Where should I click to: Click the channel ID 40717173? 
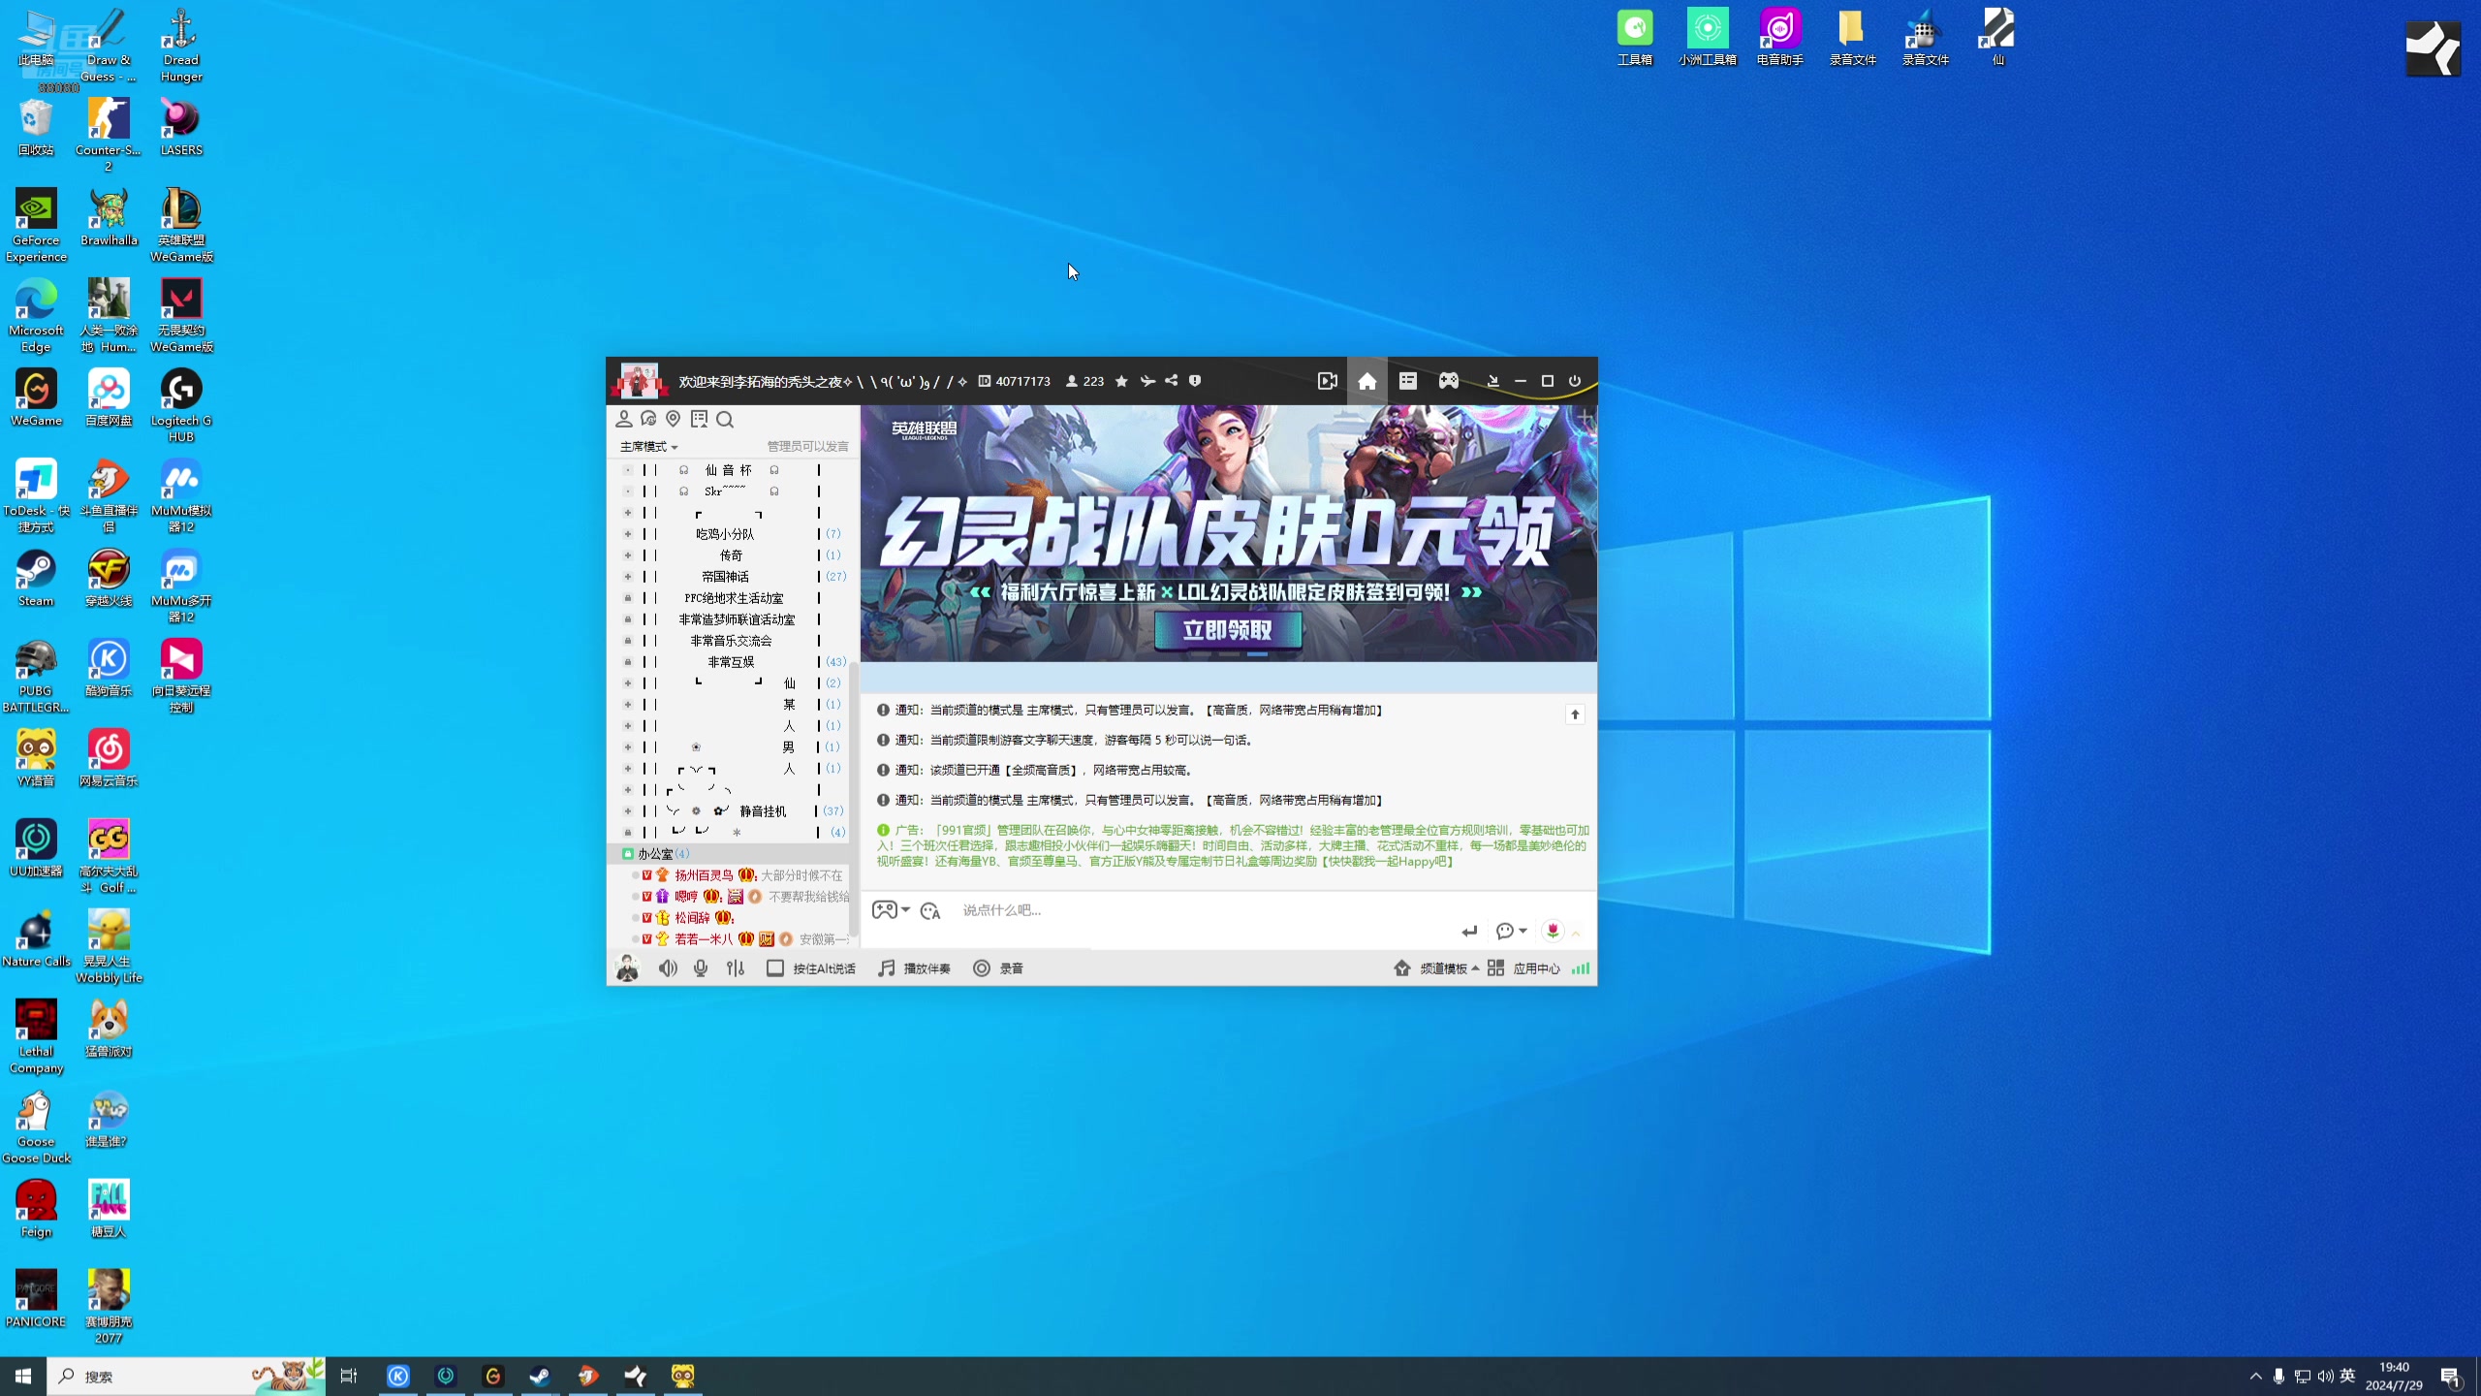point(1015,381)
